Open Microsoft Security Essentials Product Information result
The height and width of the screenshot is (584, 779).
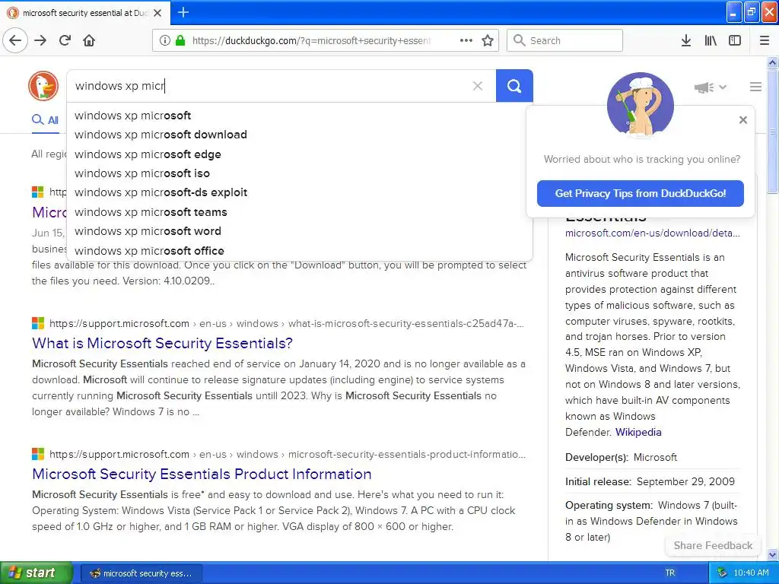(202, 474)
